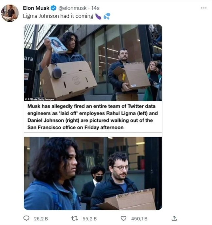Click the share upload arrow icon
This screenshot has height=225, width=212.
[174, 218]
